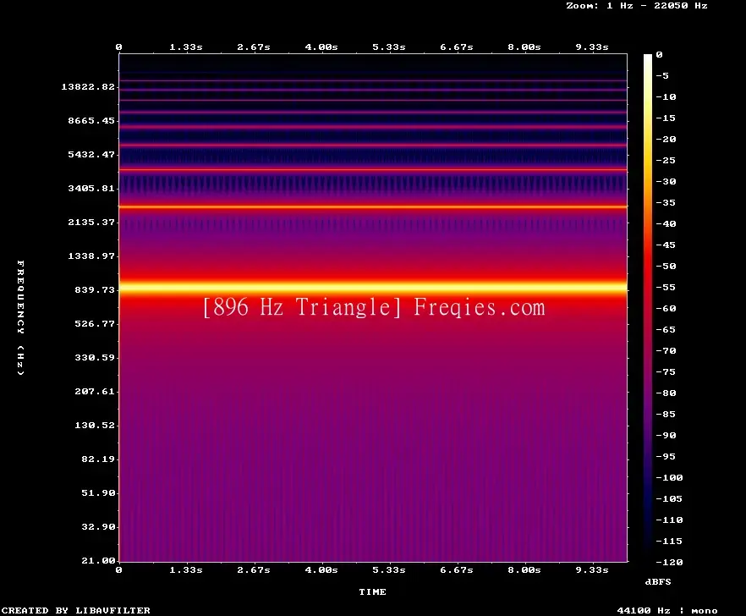Click the bright yellow fundamental band near 896 Hz
Screen dimensions: 746x616
pyautogui.click(x=373, y=287)
